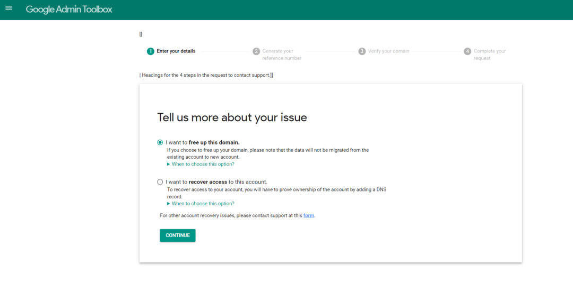Select the 'free up this domain' radio button

pyautogui.click(x=160, y=142)
